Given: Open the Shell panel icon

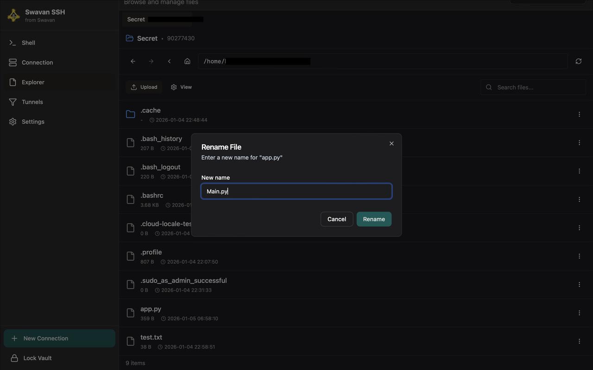Looking at the screenshot, I should (13, 42).
